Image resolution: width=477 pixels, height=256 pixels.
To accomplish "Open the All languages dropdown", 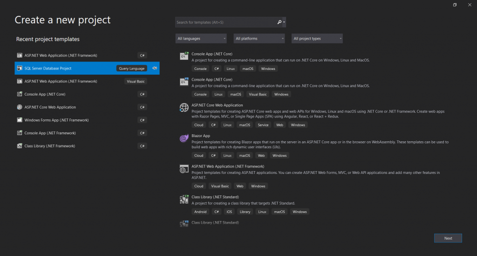I will (201, 39).
